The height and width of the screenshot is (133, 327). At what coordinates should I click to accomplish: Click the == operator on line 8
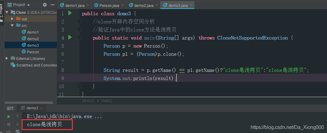[182, 70]
